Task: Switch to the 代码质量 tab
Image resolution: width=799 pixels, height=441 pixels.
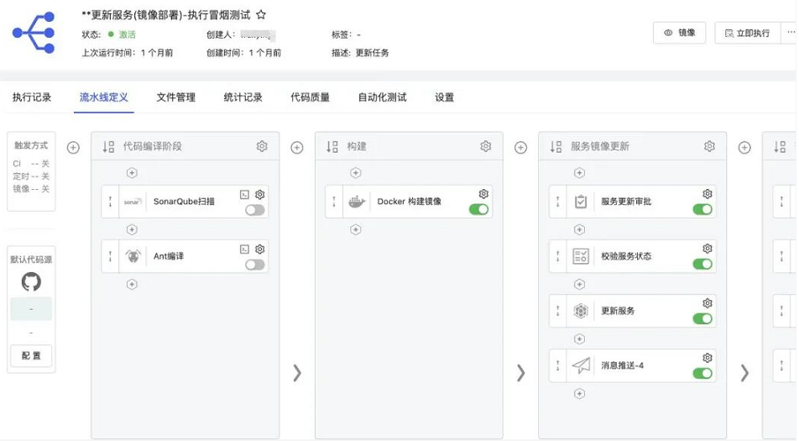Action: pyautogui.click(x=310, y=97)
